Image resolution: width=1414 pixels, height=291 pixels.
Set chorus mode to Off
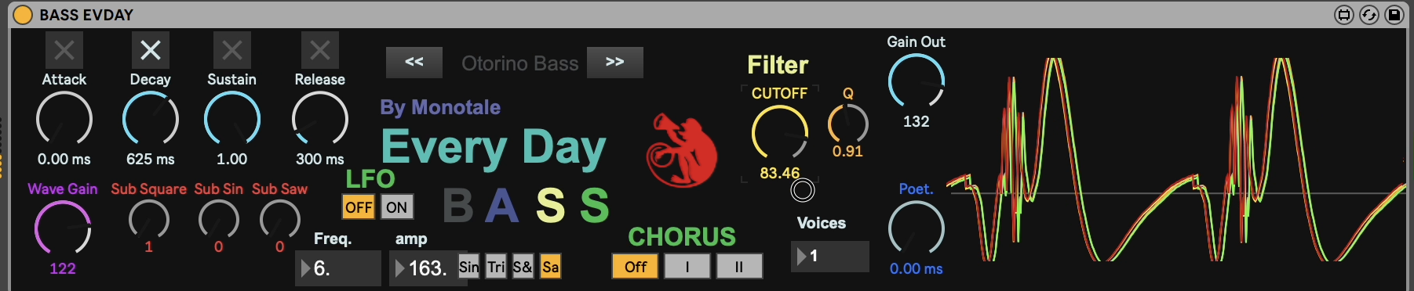point(636,267)
